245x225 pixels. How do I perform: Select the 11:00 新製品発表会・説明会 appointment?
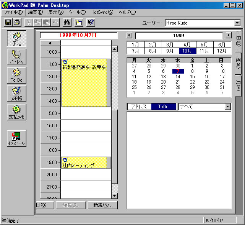[84, 82]
